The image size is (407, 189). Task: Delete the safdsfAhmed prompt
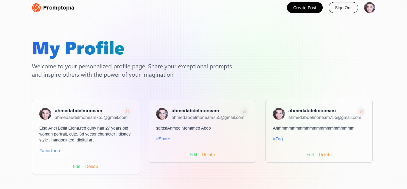[208, 155]
